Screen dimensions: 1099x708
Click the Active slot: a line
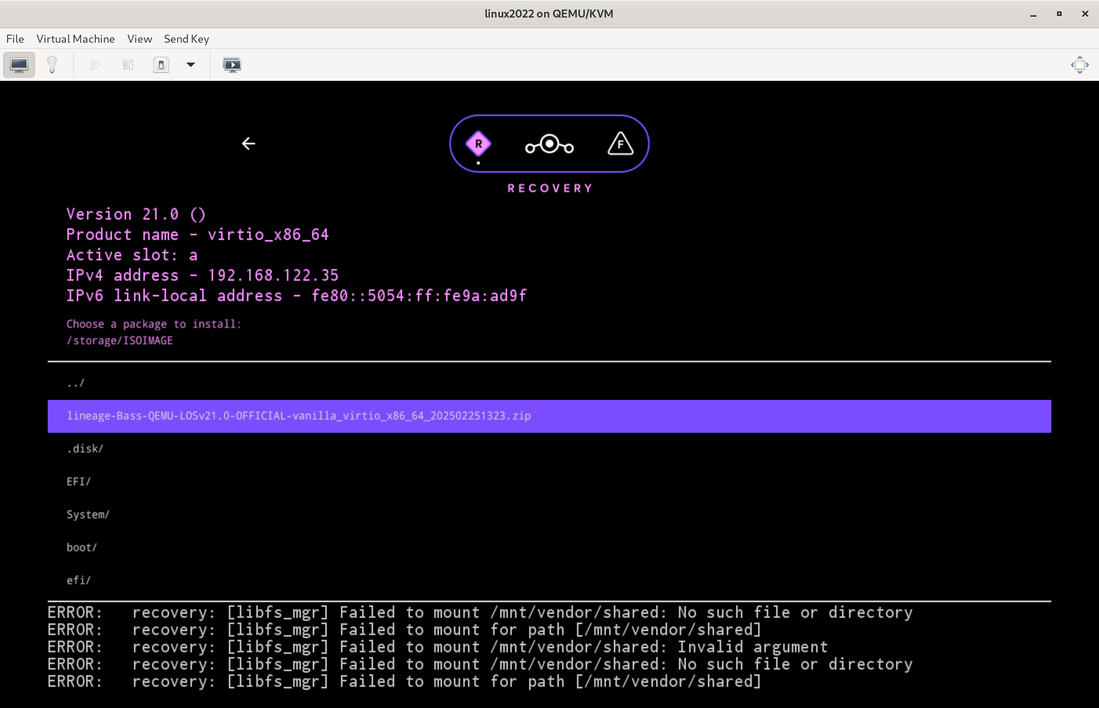click(x=132, y=255)
